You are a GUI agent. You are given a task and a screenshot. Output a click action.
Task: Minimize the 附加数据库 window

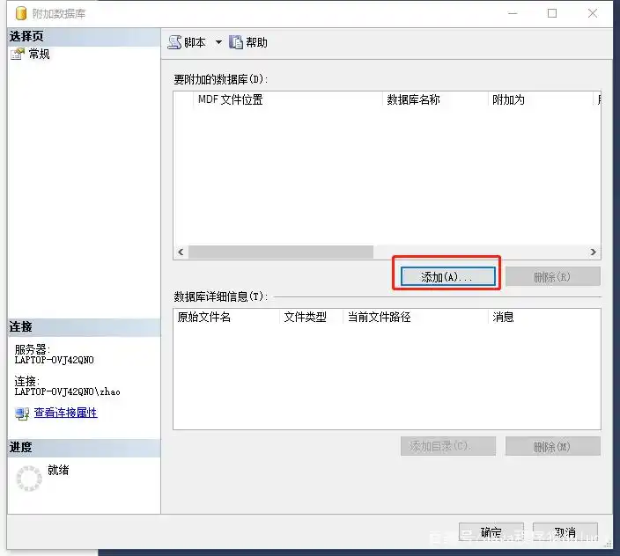click(513, 13)
